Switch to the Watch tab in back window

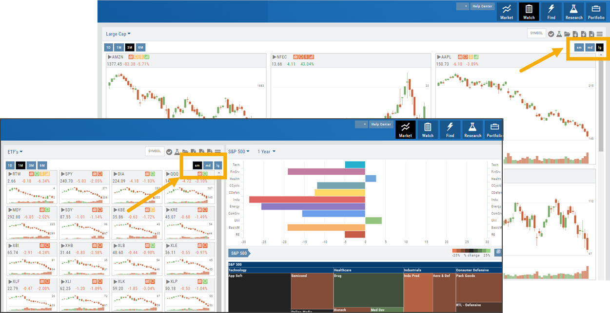pos(529,12)
